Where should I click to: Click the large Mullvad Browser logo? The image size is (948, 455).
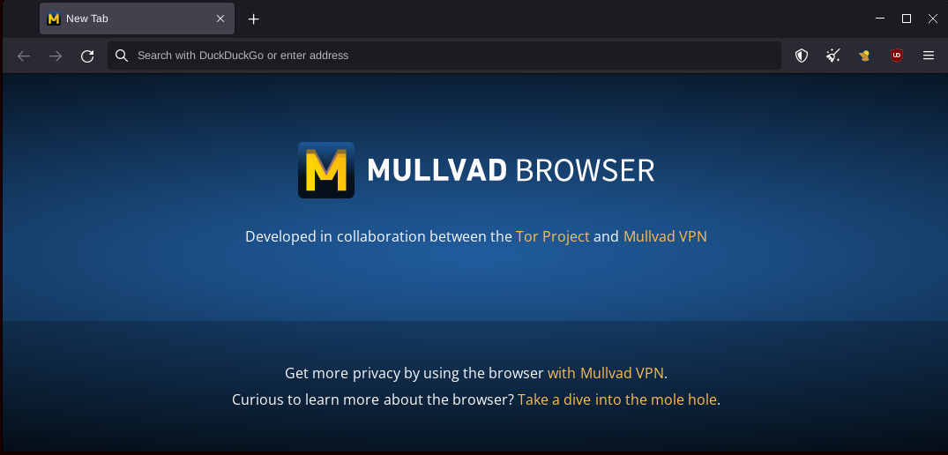[x=326, y=170]
